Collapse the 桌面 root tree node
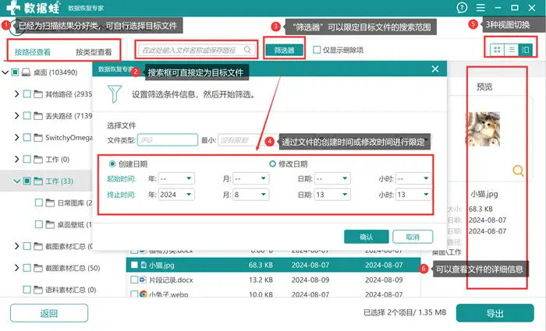546x331 pixels. point(5,72)
